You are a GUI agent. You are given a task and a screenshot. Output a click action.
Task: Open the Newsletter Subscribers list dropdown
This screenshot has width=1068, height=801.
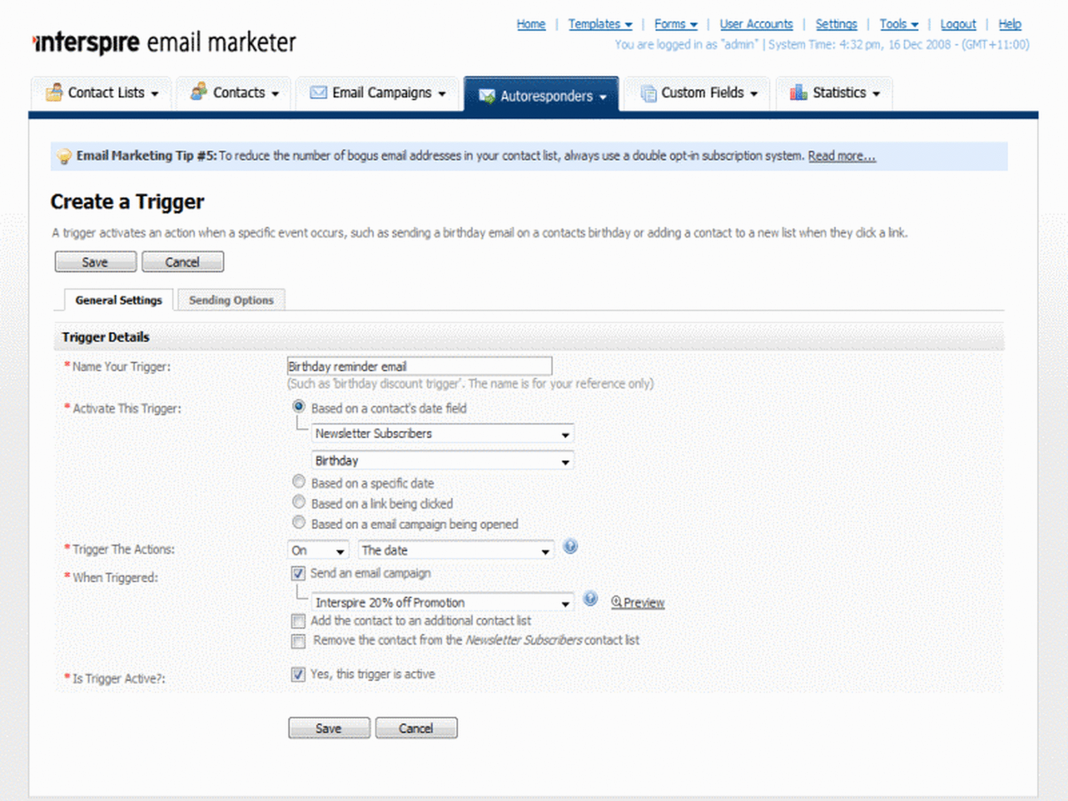click(443, 434)
